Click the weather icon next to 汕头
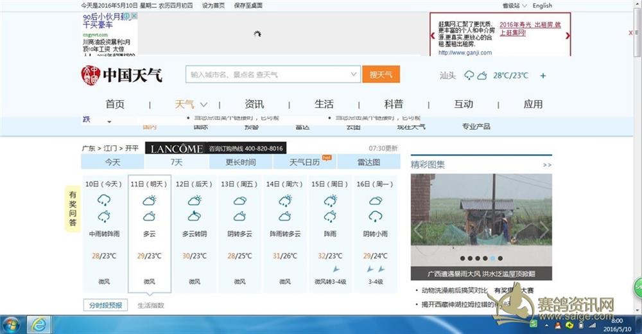The image size is (642, 334). (475, 76)
